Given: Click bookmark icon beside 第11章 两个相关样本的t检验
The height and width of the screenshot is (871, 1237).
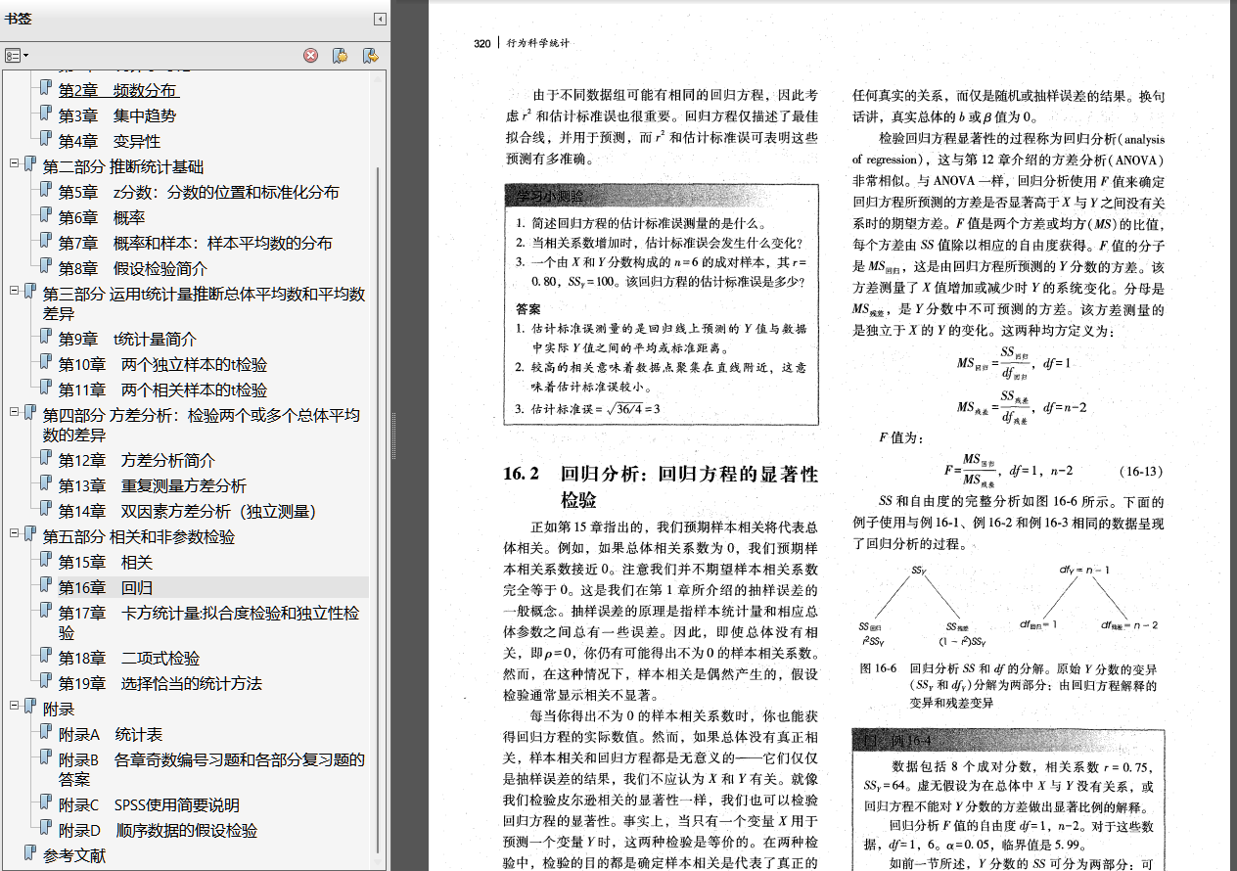Looking at the screenshot, I should pos(46,389).
